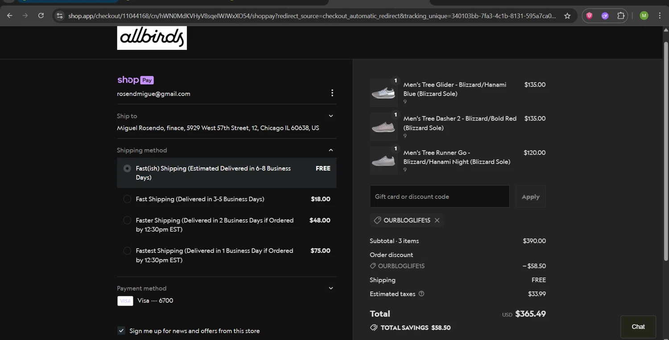Click the Men's Tree Dasher 2 product name
This screenshot has width=669, height=340.
click(460, 123)
